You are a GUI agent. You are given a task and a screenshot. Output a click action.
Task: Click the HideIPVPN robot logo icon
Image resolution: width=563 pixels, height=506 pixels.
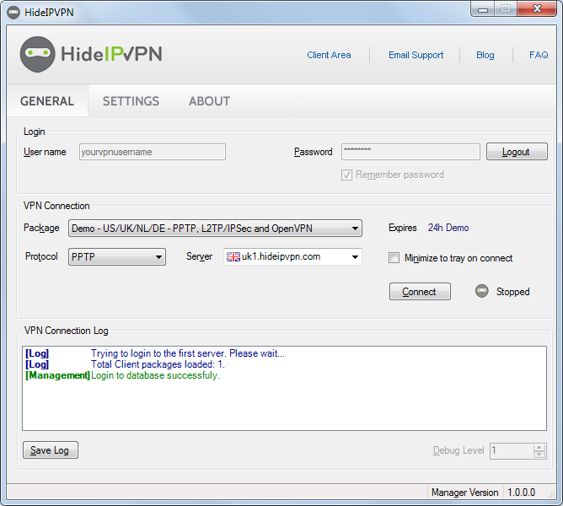point(37,54)
